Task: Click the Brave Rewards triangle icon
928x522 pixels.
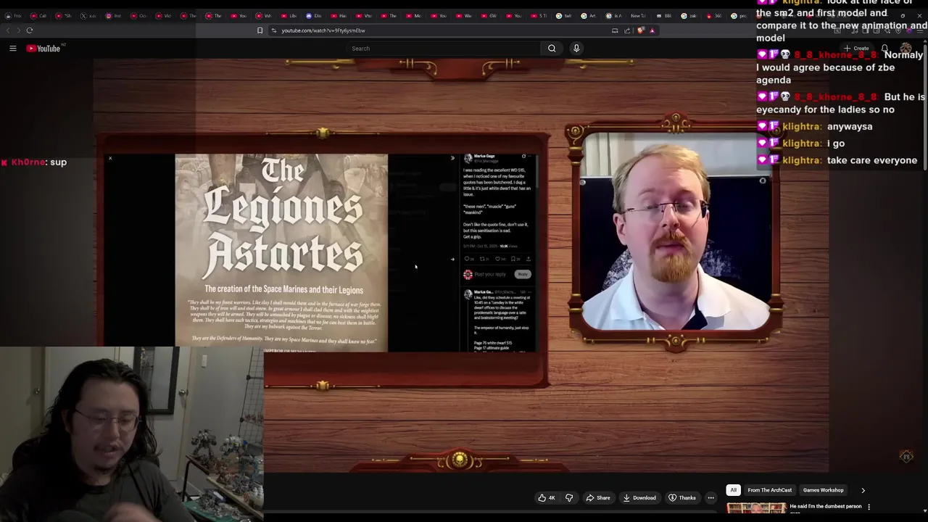Action: tap(652, 30)
